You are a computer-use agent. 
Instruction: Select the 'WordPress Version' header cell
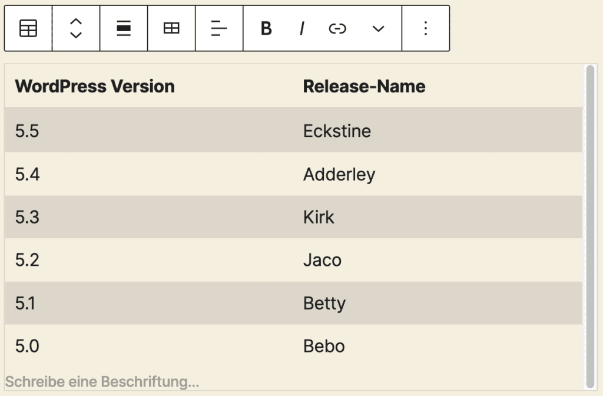tap(95, 86)
